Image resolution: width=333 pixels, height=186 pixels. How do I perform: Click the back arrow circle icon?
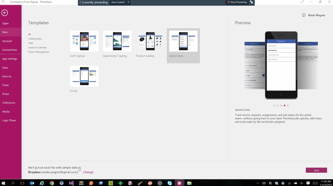point(5,13)
